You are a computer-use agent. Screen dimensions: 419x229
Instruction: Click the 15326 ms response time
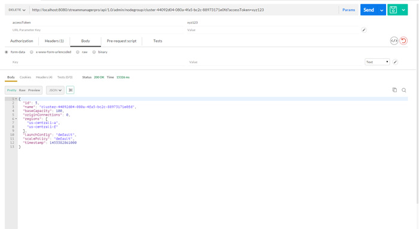123,77
